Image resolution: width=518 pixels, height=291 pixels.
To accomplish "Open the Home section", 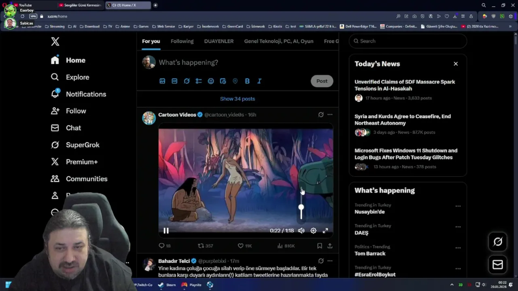I will coord(68,60).
